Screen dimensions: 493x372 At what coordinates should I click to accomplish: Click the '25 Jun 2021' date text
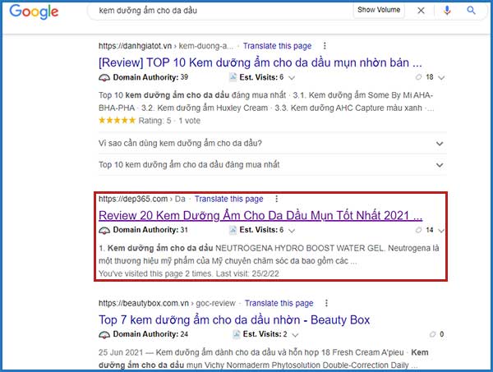point(121,352)
